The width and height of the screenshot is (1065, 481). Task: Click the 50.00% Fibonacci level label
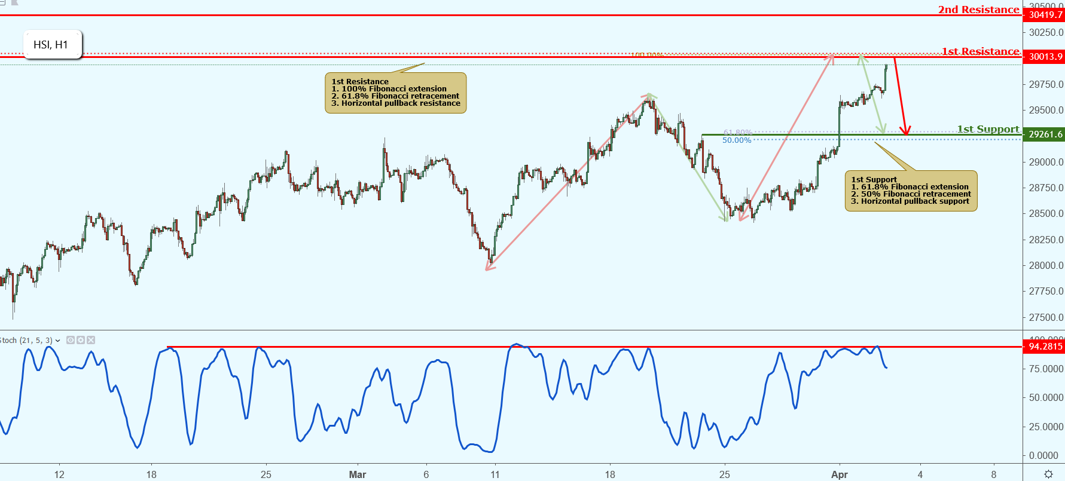click(737, 140)
